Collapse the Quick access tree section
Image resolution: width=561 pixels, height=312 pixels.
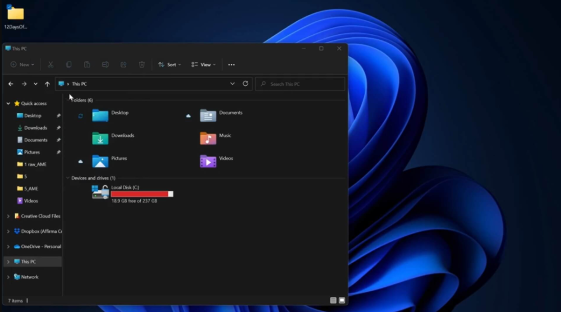pos(8,103)
